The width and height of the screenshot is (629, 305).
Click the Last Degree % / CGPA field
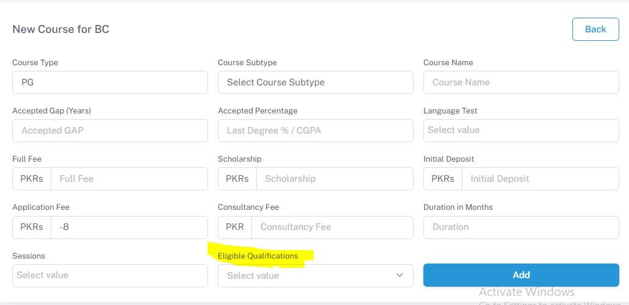(x=315, y=131)
